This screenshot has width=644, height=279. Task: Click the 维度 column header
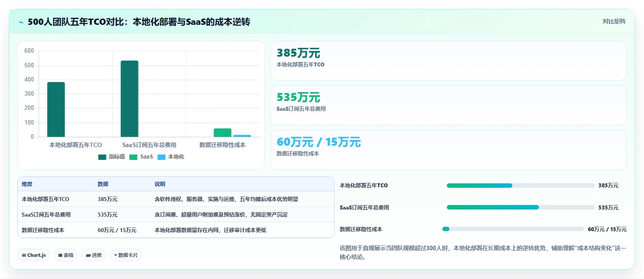click(x=27, y=184)
